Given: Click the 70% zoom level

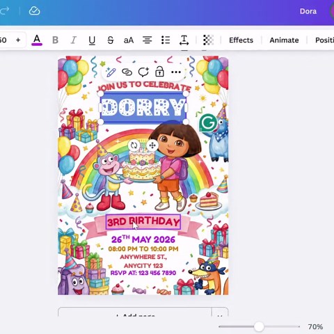Looking at the screenshot, I should [x=315, y=326].
